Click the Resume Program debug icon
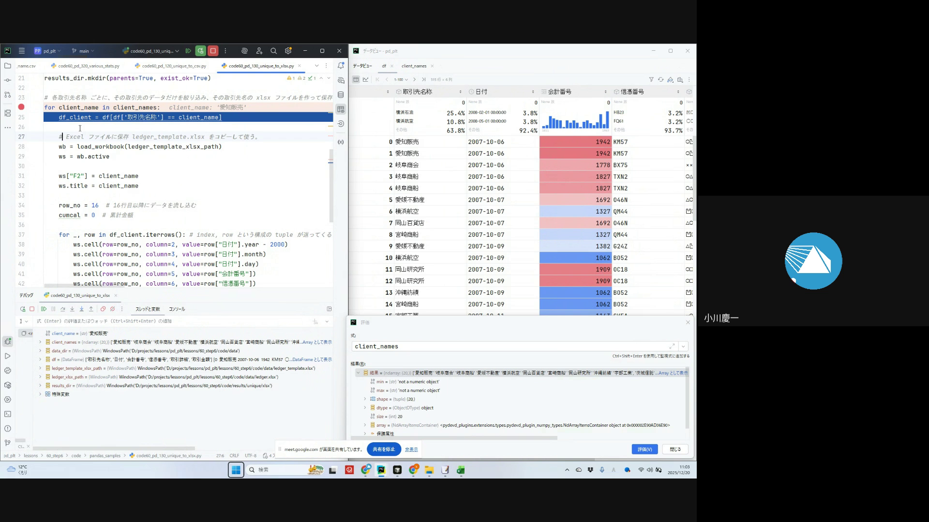 pos(44,309)
